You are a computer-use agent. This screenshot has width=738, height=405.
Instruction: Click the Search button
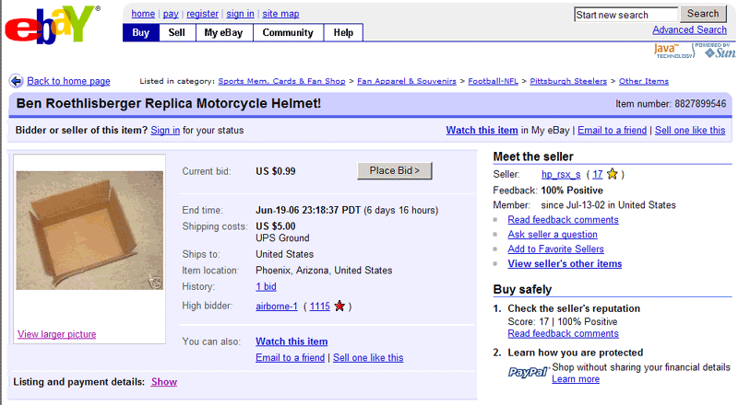pyautogui.click(x=703, y=14)
